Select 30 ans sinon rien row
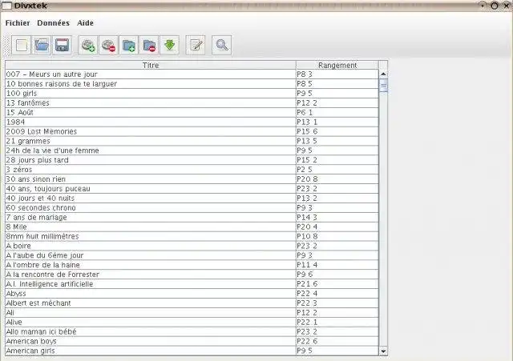513x361 pixels. click(192, 179)
